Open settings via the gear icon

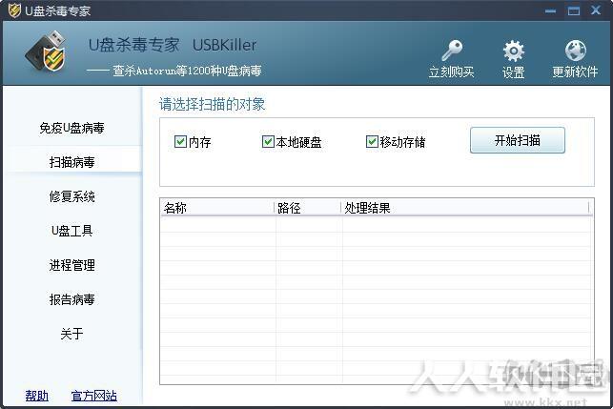click(513, 51)
